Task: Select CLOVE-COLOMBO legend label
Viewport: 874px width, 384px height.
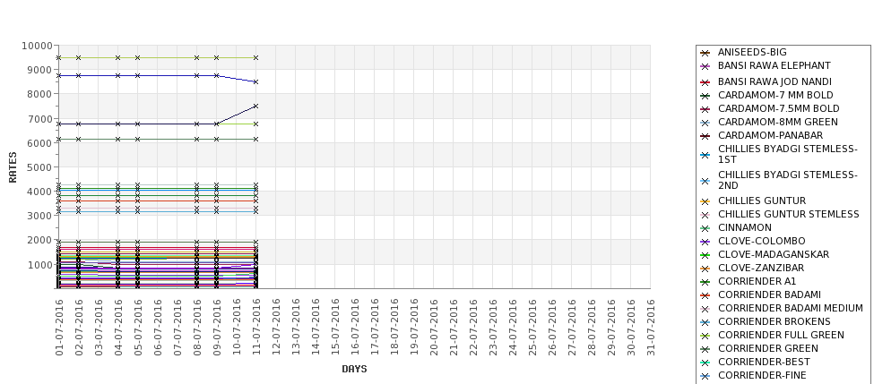Action: coord(761,241)
